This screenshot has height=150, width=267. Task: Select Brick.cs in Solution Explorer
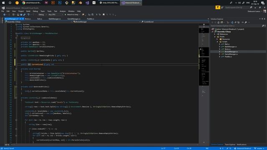pyautogui.click(x=228, y=49)
